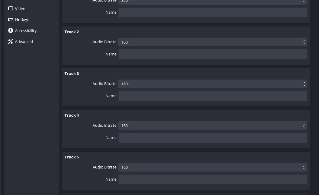319x195 pixels.
Task: Go to Accessibility settings
Action: 26,30
